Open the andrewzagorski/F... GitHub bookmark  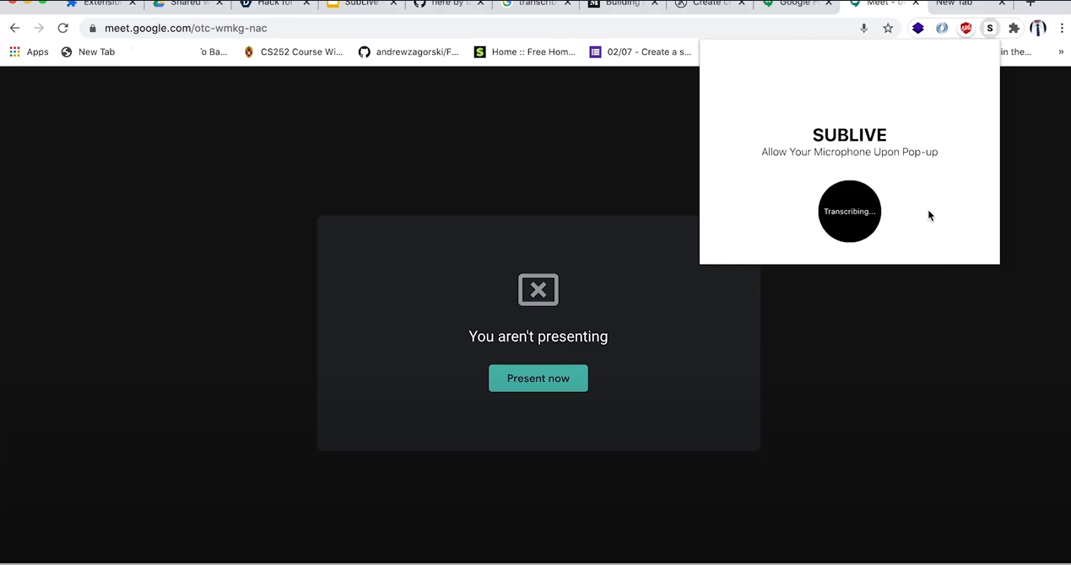[x=408, y=52]
